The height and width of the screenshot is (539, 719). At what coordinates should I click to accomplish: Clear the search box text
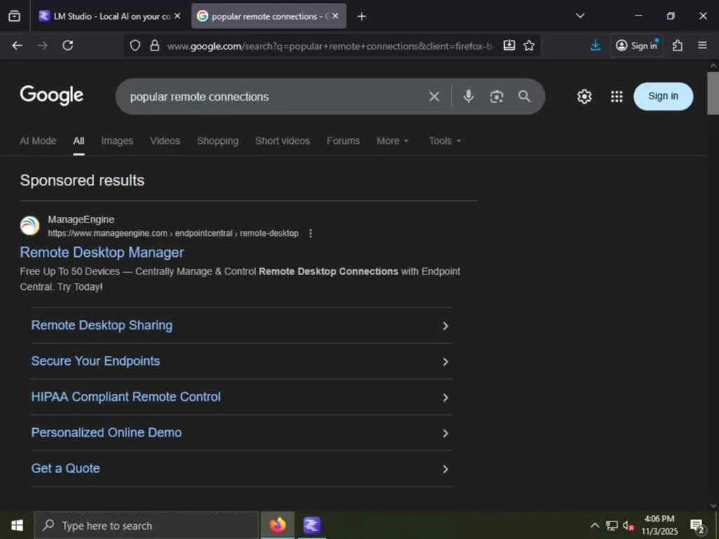pyautogui.click(x=434, y=97)
